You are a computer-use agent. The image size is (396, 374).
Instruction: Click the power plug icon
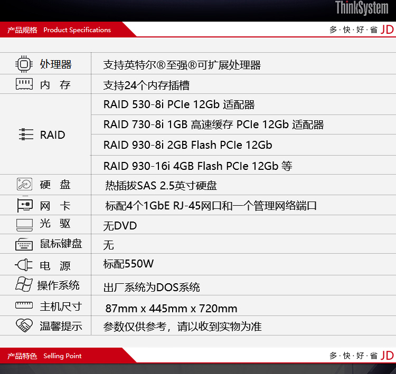point(24,265)
